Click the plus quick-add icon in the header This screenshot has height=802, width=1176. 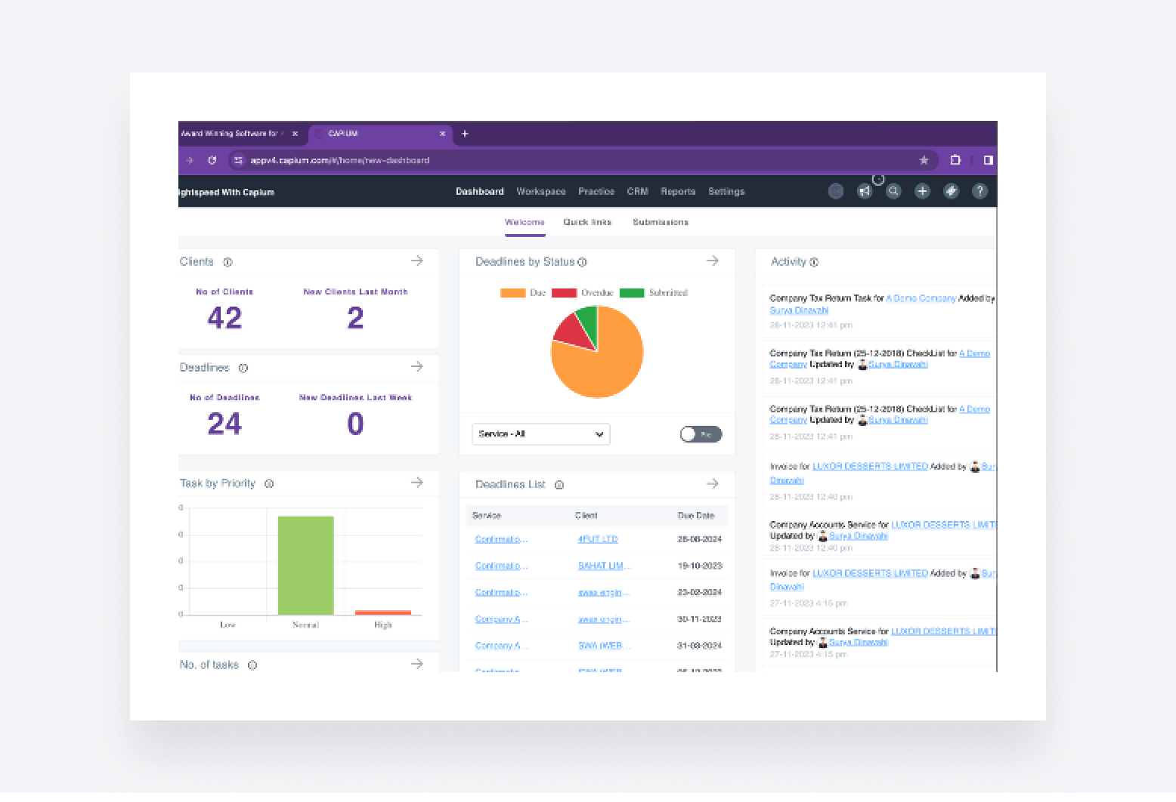[x=922, y=191]
